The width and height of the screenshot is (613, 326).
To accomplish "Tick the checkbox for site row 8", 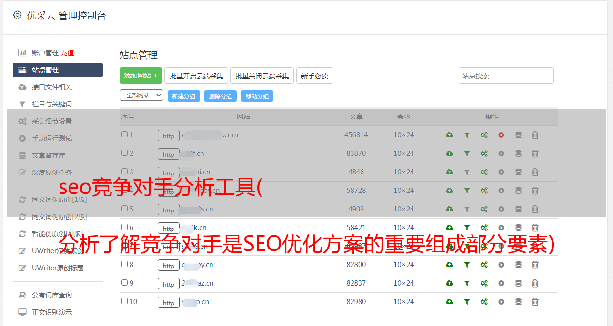I will click(x=124, y=264).
